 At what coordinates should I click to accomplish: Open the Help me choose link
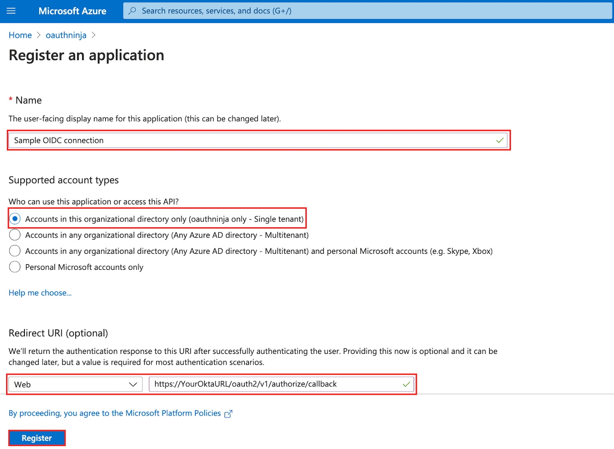click(40, 293)
